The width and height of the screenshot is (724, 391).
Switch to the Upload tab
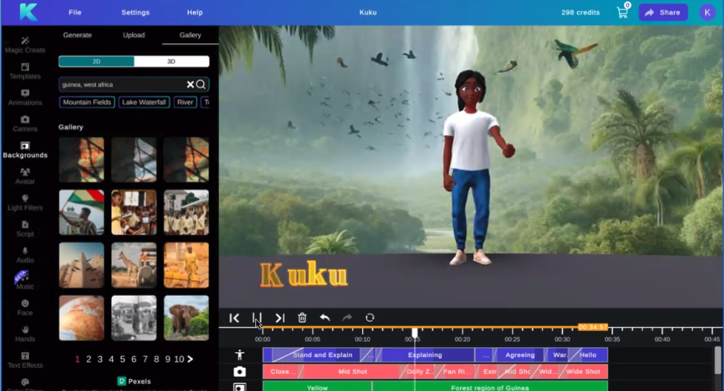tap(134, 35)
